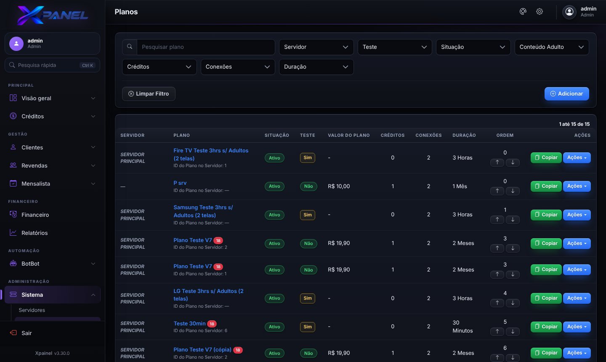Image resolution: width=606 pixels, height=362 pixels.
Task: Collapse the Sistema sidebar section
Action: coord(52,295)
